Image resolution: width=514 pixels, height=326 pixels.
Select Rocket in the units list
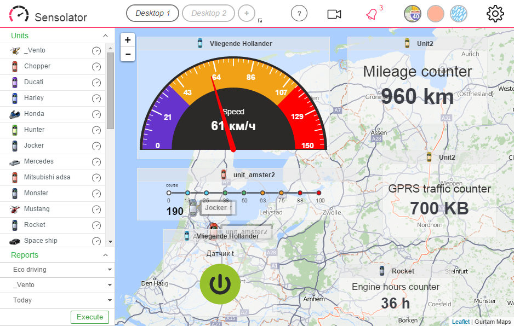click(35, 225)
